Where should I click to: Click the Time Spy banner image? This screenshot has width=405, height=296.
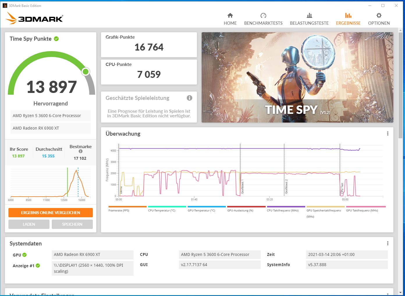297,77
